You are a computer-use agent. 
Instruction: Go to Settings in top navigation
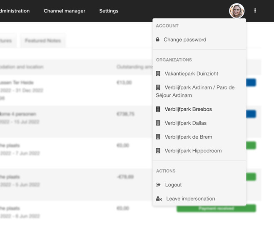pos(109,11)
